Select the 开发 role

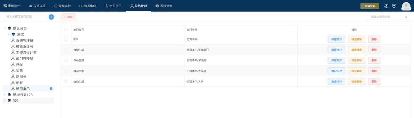pos(19,64)
